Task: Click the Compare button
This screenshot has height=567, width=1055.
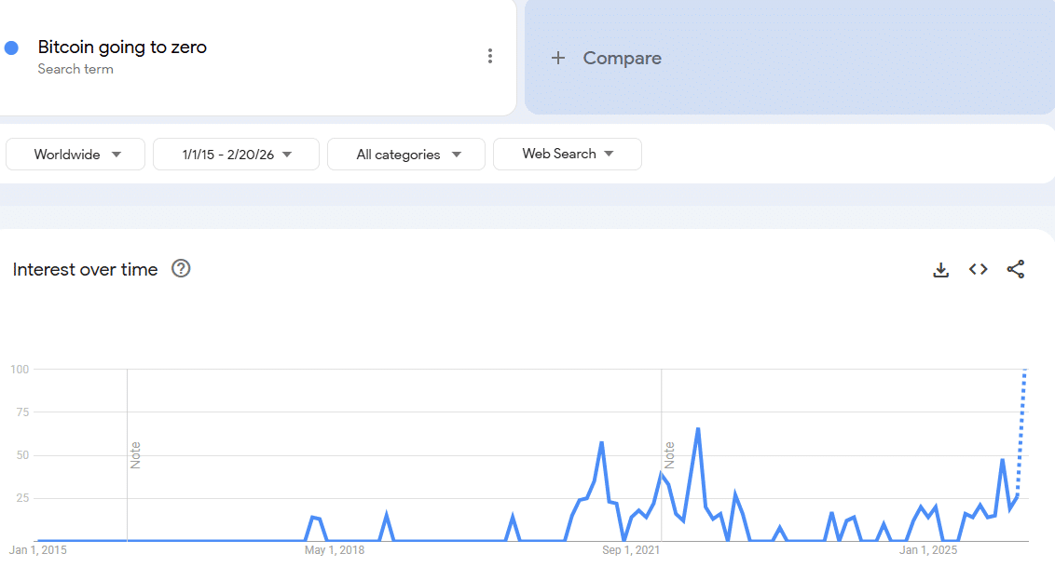Action: click(x=622, y=58)
